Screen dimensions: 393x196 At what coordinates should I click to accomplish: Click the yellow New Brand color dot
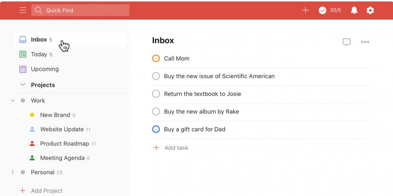(32, 115)
